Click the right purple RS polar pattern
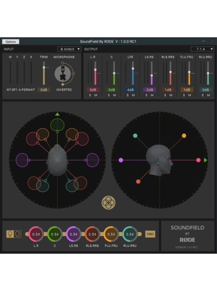This screenshot has width=217, height=291. click(92, 160)
